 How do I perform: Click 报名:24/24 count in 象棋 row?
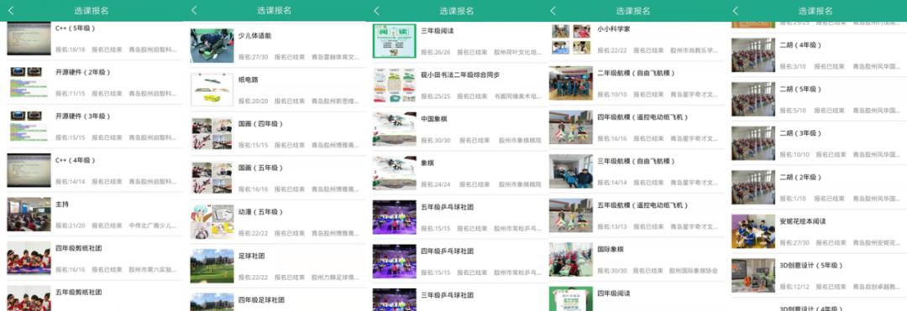(436, 184)
